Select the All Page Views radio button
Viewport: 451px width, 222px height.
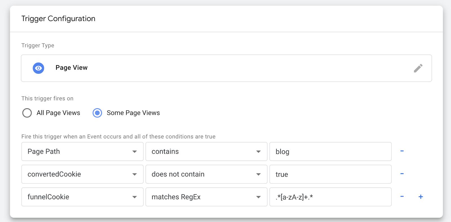pyautogui.click(x=27, y=113)
